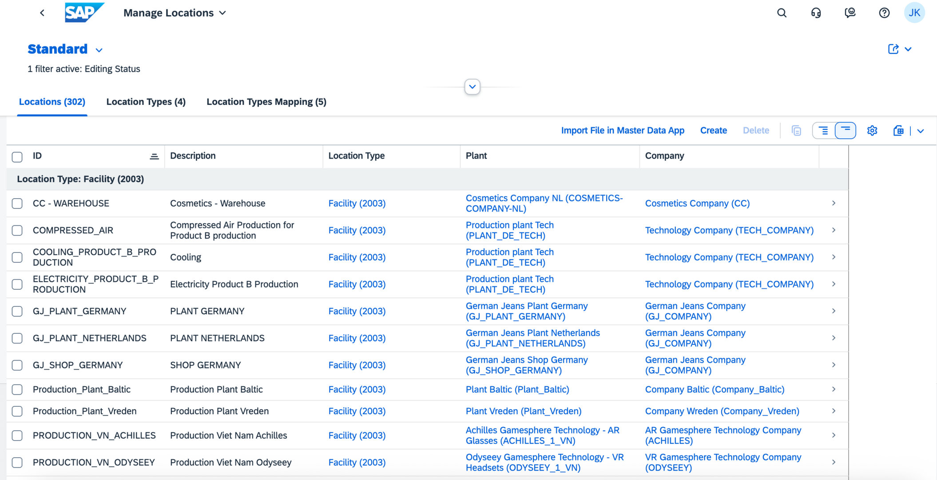Expand the filter bar header chevron
937x480 pixels.
(x=472, y=87)
